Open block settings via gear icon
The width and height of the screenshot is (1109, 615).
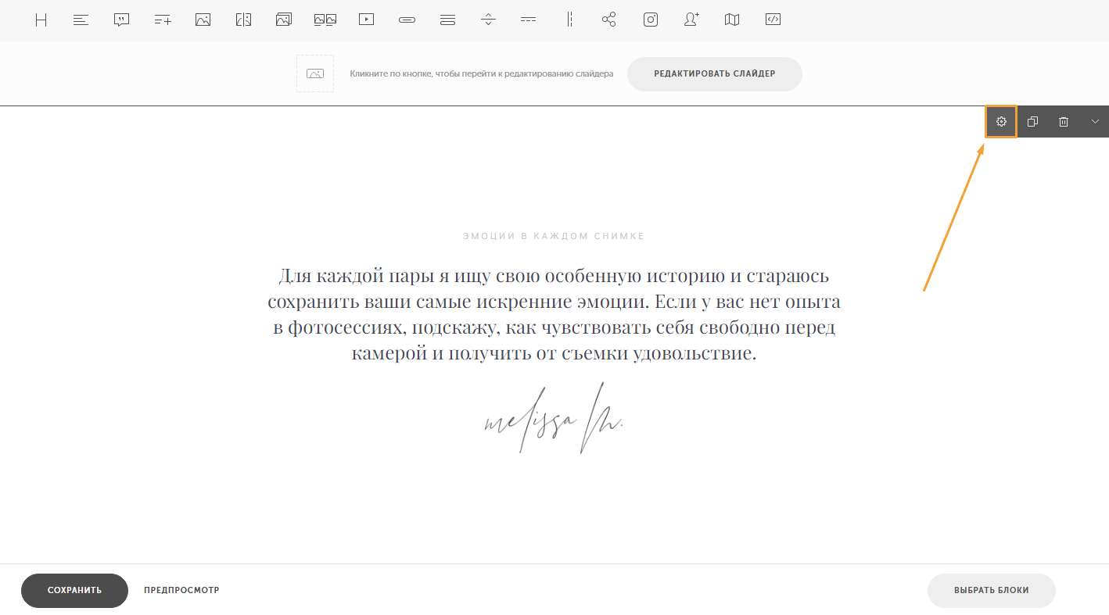coord(1001,122)
